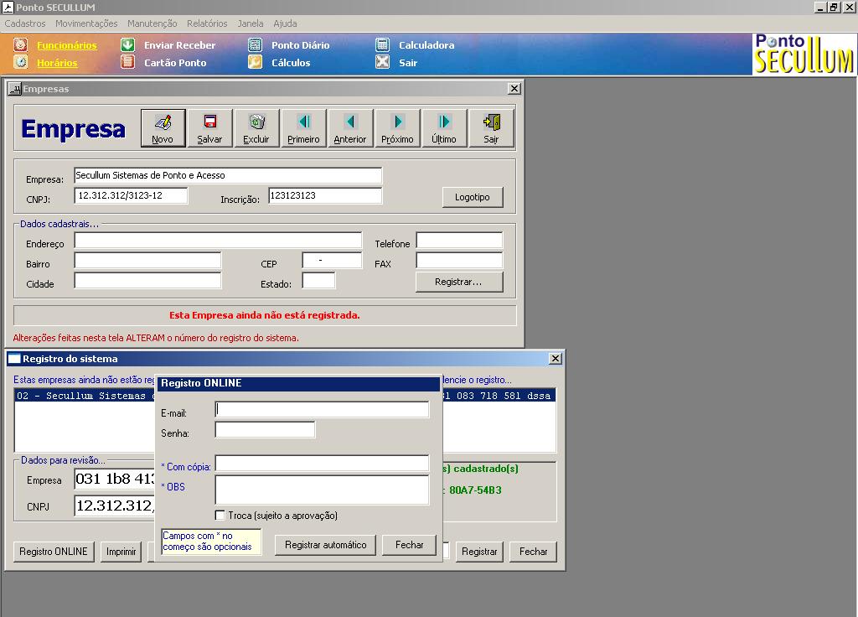Viewport: 858px width, 617px height.
Task: Go to the first record with Primeiro
Action: coord(303,128)
